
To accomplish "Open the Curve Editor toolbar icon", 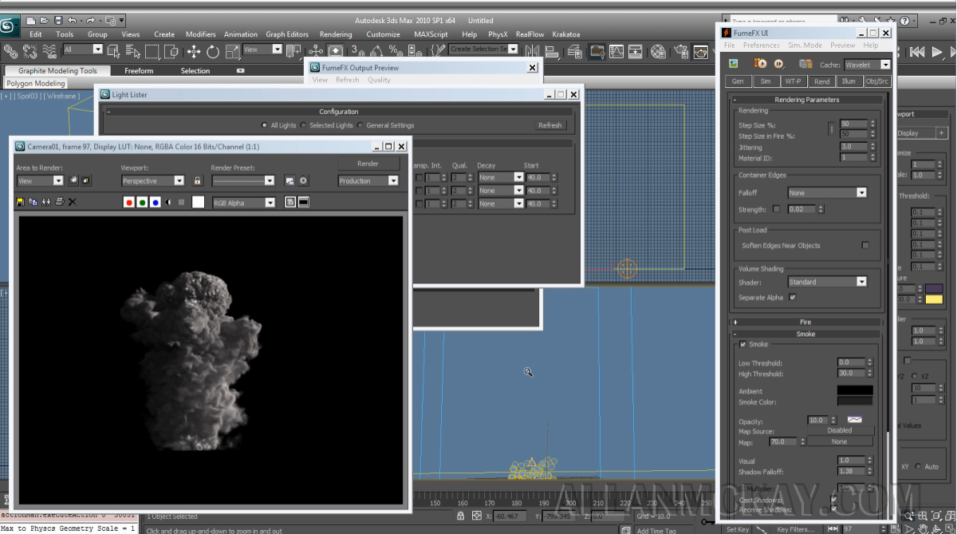I will click(616, 52).
